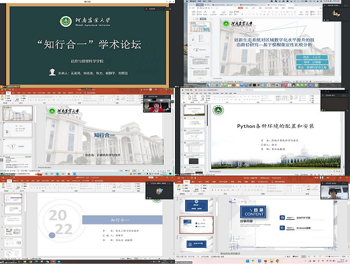The height and width of the screenshot is (264, 350).
Task: Click the 知行合一 blue banner on the 2022 slide
Action: [122, 220]
